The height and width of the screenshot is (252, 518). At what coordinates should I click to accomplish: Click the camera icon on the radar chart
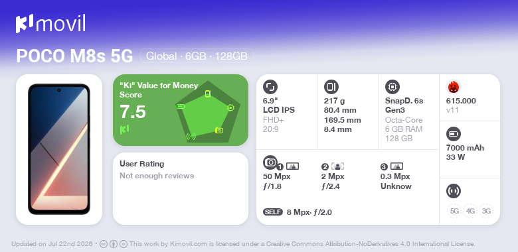(218, 130)
